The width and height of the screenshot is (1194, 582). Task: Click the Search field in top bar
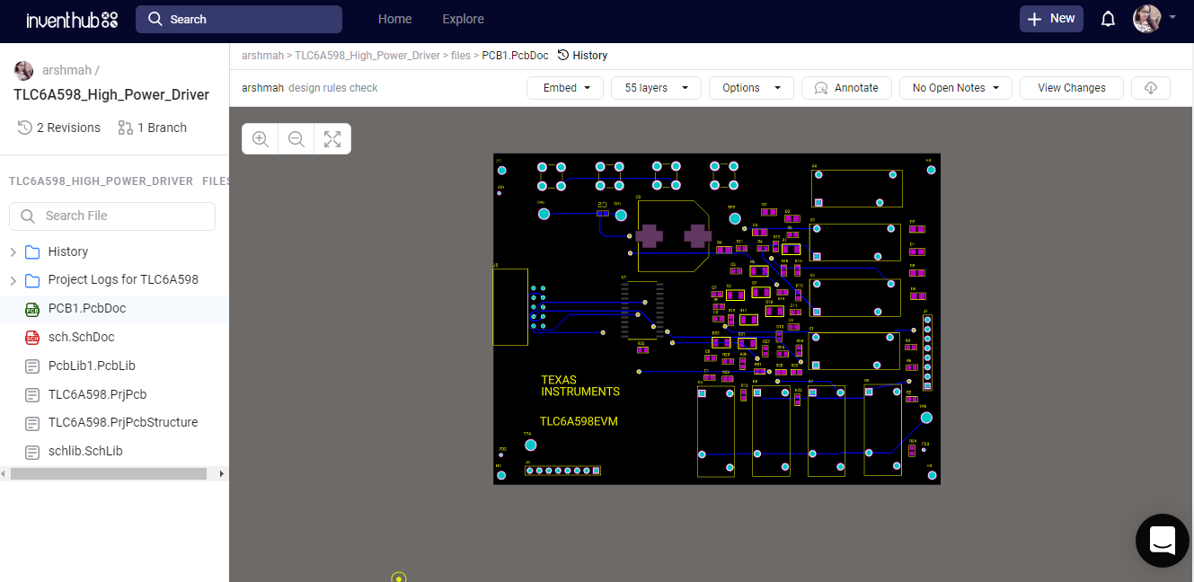[x=239, y=19]
